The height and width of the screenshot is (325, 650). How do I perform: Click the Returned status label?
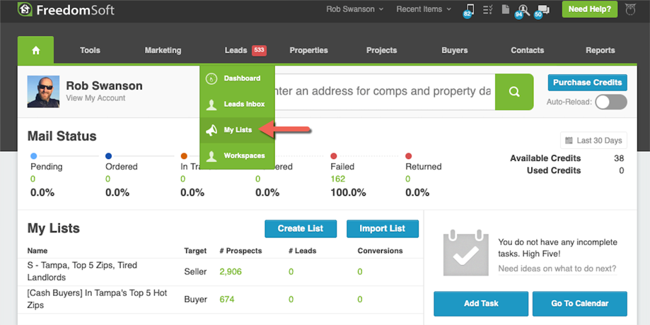[x=423, y=167]
